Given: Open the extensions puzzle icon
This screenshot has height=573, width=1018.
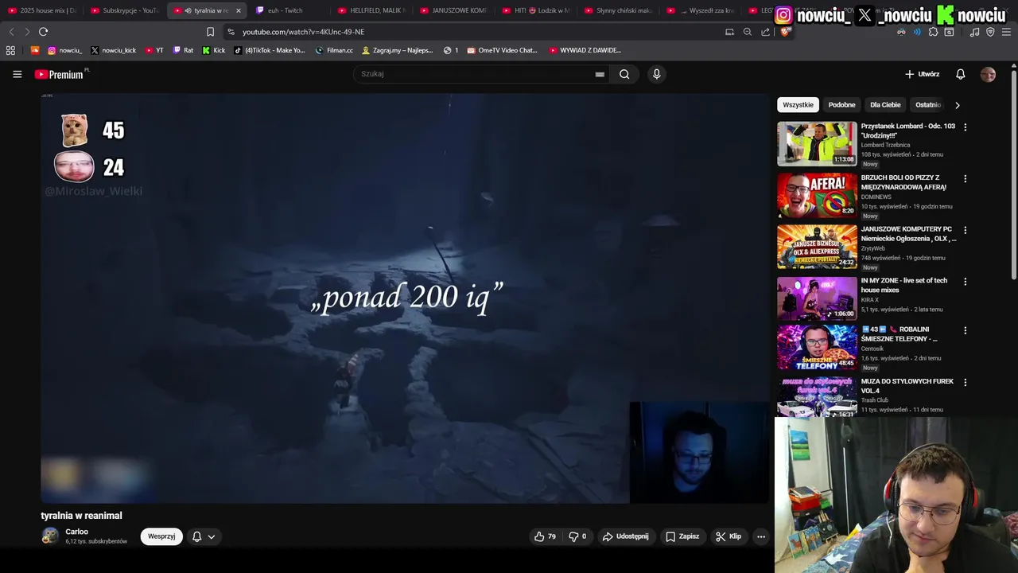Looking at the screenshot, I should pyautogui.click(x=933, y=32).
